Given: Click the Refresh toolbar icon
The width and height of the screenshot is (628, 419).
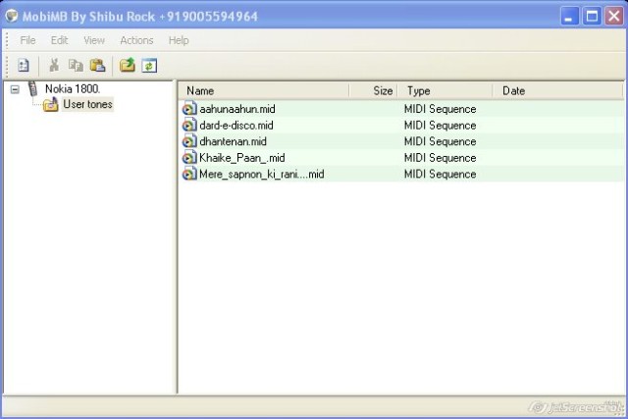Looking at the screenshot, I should pos(149,66).
